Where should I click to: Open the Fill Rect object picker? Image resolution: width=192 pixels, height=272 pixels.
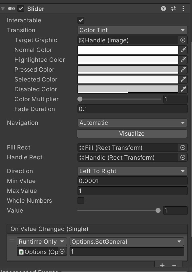(x=183, y=147)
